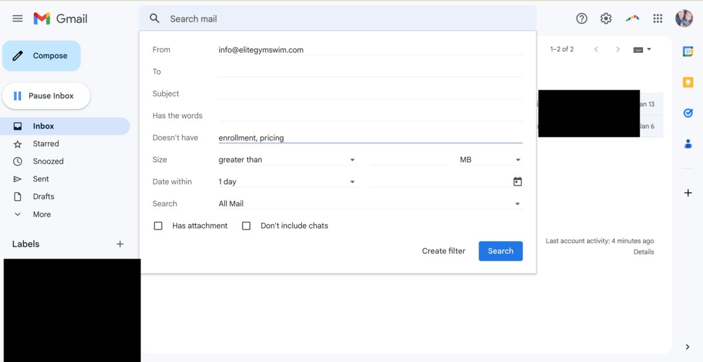The width and height of the screenshot is (703, 362).
Task: Click the Gmail logo
Action: click(61, 19)
